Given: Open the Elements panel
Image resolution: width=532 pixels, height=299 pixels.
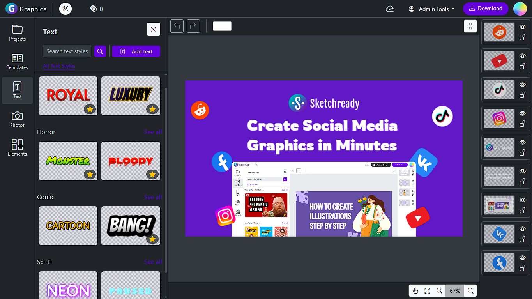Looking at the screenshot, I should [x=17, y=148].
